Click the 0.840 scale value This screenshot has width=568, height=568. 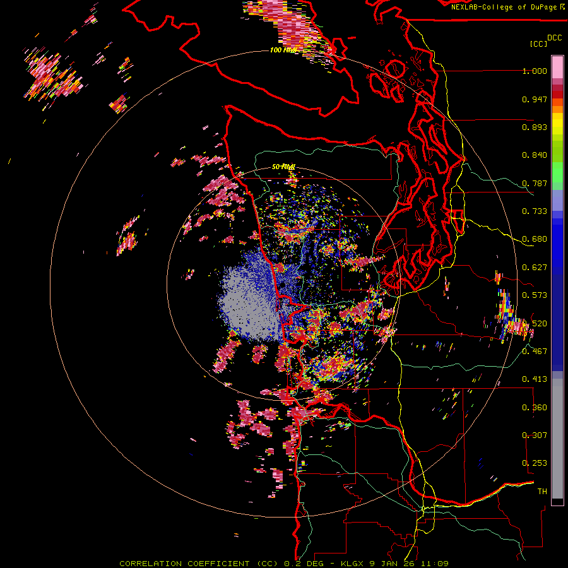535,155
